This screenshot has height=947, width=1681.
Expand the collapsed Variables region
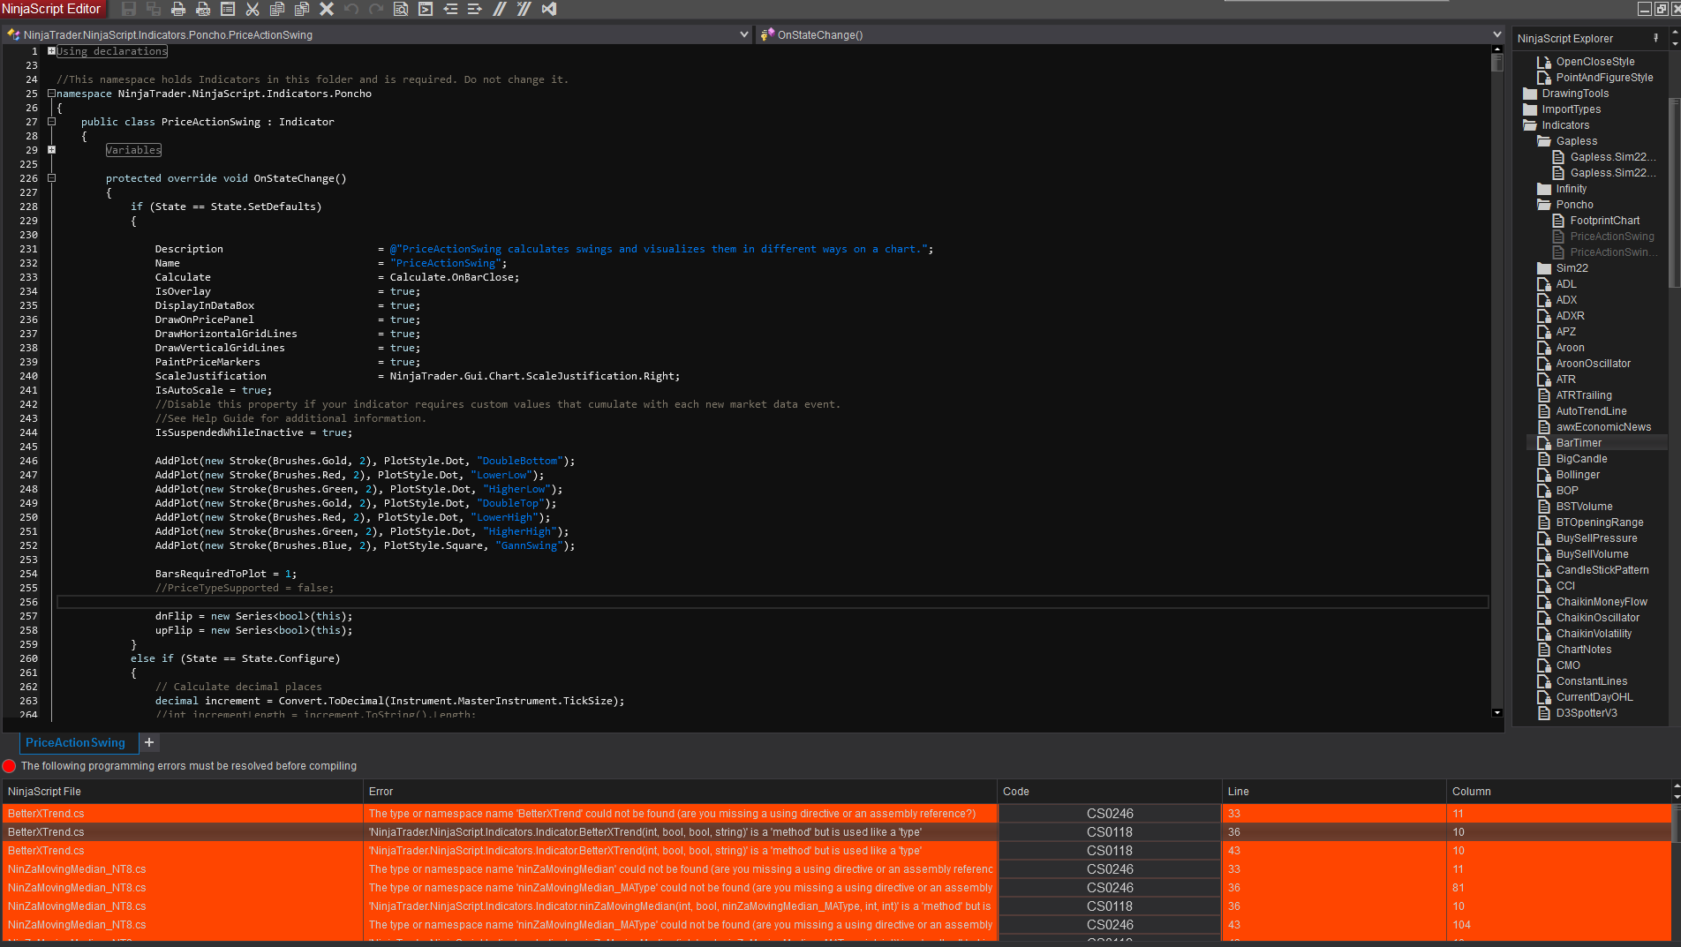click(51, 150)
